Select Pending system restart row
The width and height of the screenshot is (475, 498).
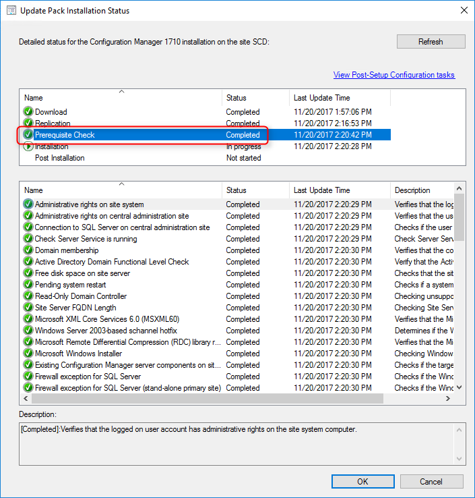(238, 284)
